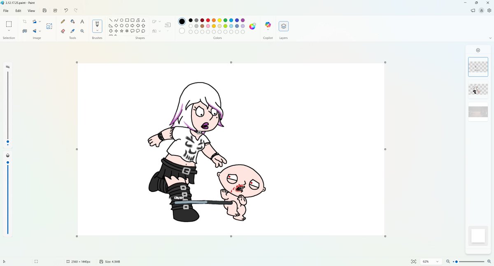The image size is (494, 266).
Task: Pick the red color swatch
Action: click(x=208, y=20)
